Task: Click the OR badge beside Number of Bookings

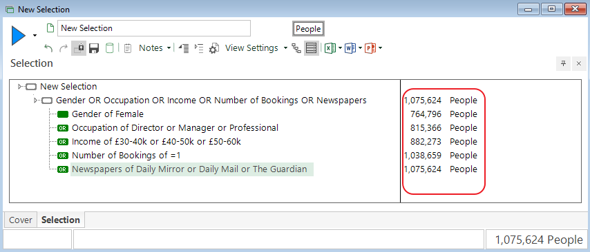Action: coord(63,156)
